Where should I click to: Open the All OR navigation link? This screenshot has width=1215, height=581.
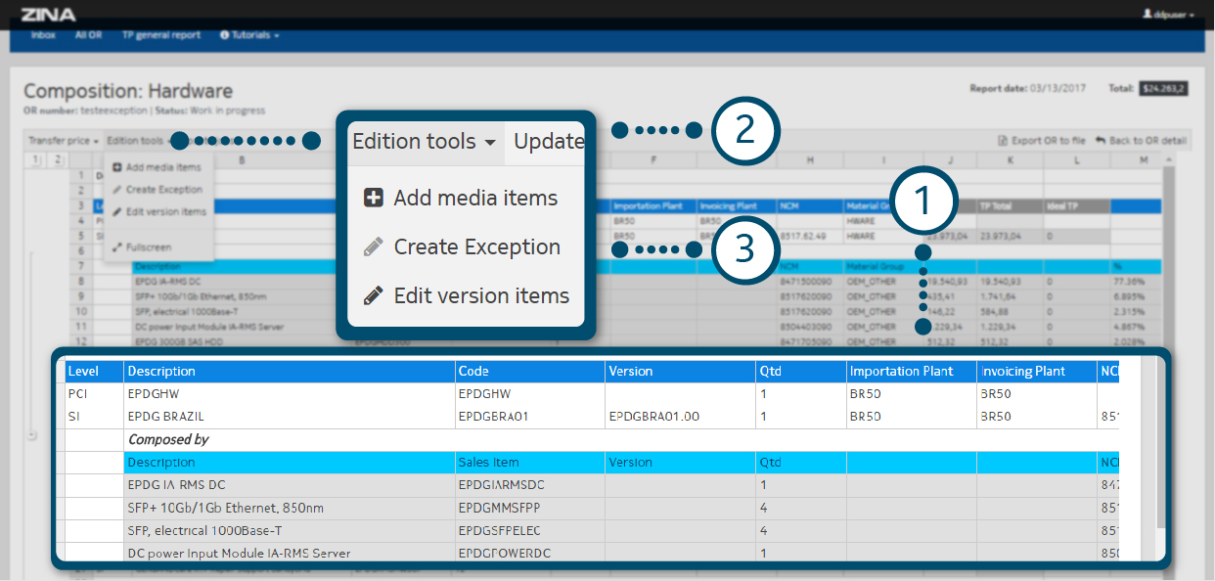pyautogui.click(x=88, y=35)
